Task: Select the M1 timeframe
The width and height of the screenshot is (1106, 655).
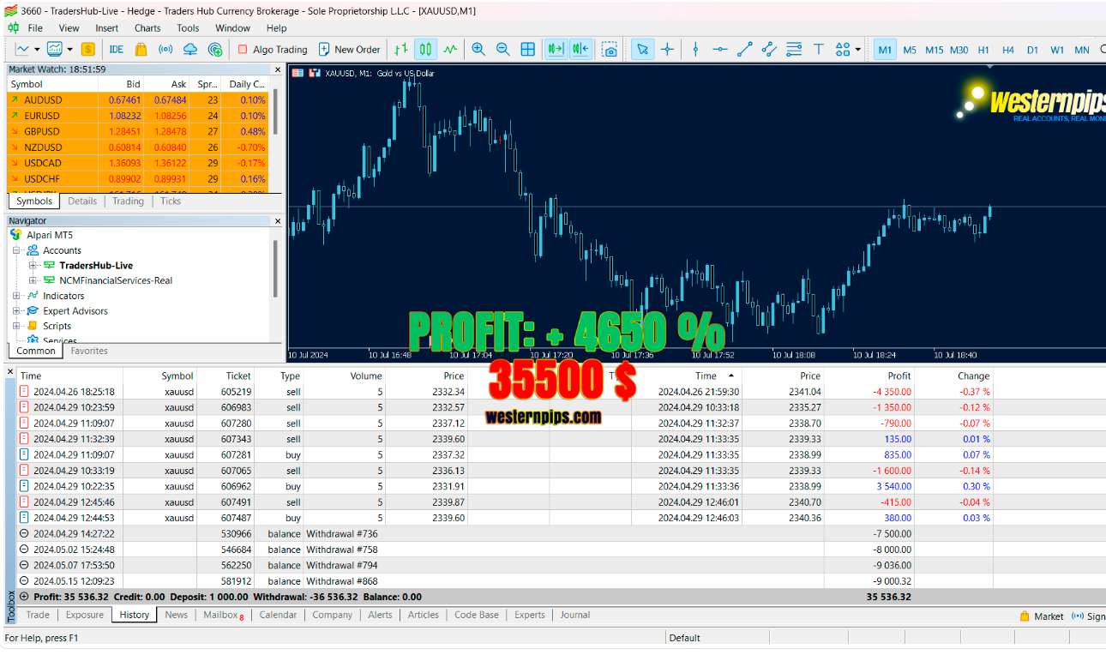Action: click(885, 50)
